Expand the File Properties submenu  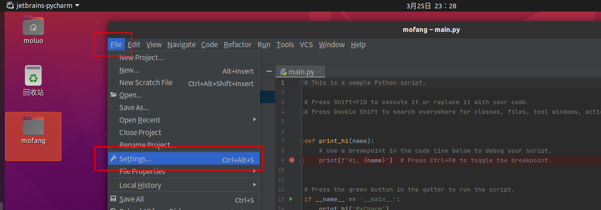pyautogui.click(x=184, y=172)
